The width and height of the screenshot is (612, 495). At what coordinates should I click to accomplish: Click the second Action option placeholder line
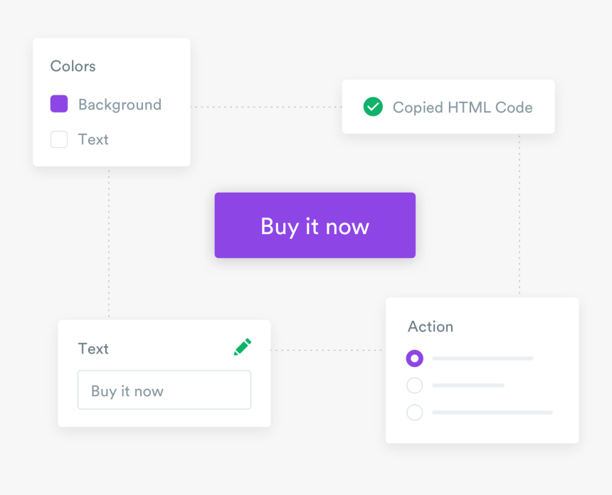pos(468,385)
